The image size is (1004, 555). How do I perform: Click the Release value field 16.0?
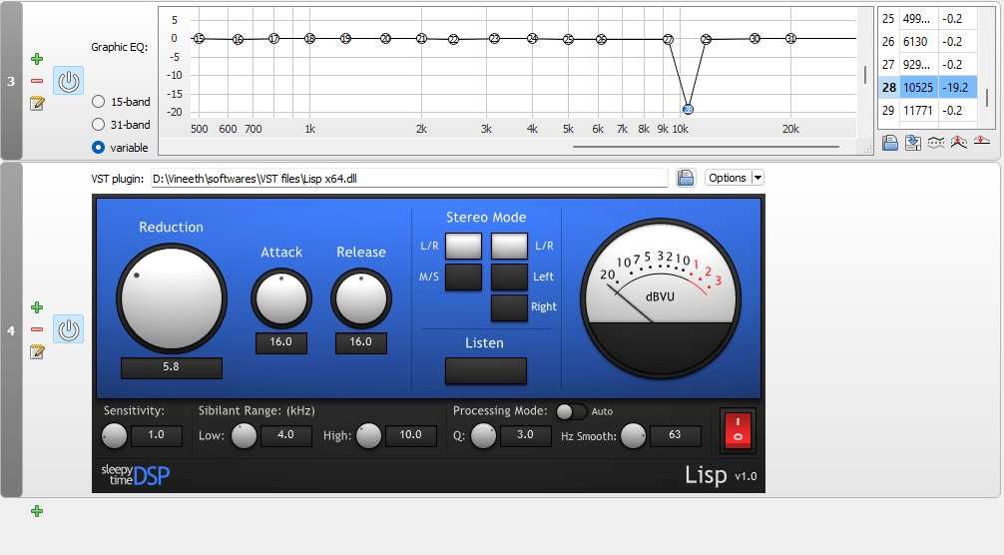pos(361,343)
